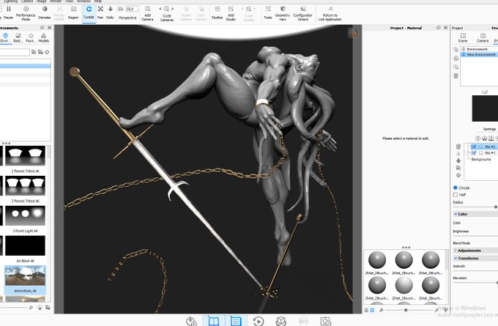Viewport: 498px width, 326px height.
Task: Launch the Configurator Wizard
Action: tap(302, 13)
